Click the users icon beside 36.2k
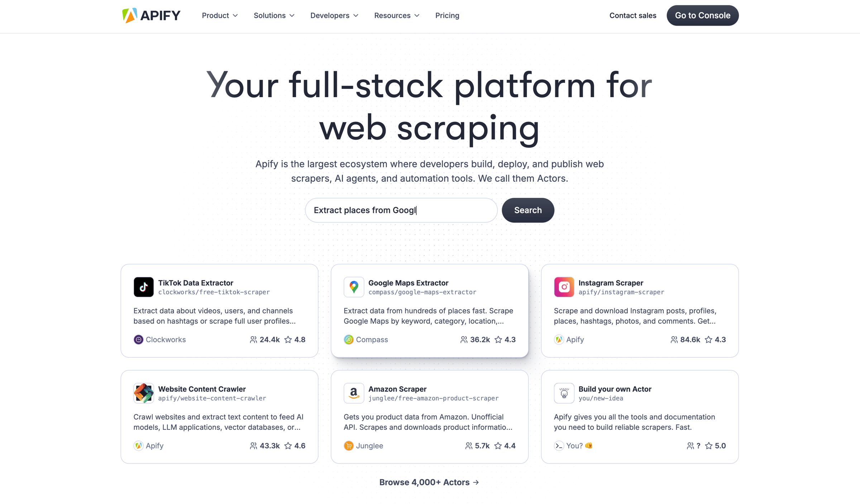The height and width of the screenshot is (504, 860). point(464,339)
